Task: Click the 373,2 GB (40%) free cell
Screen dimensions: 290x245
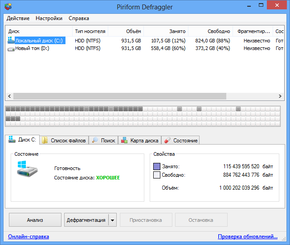Action: coord(212,48)
